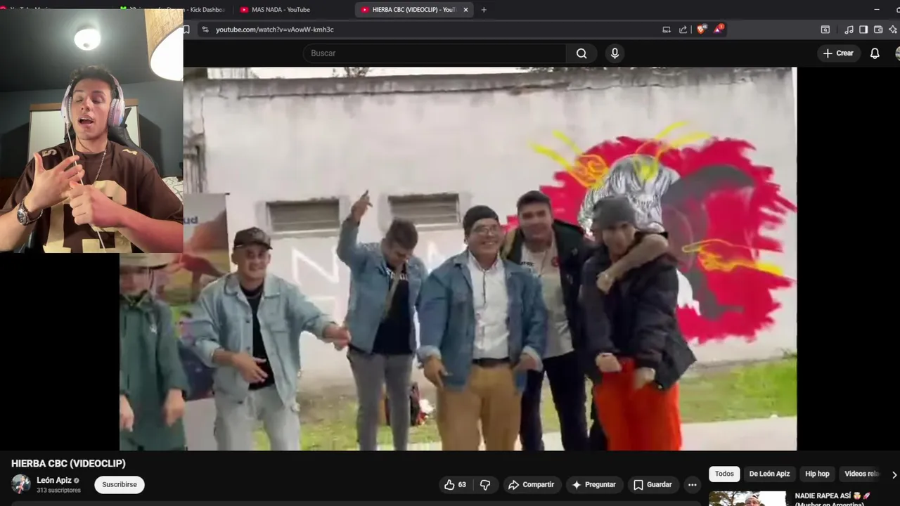Open the Leo AI sparkle icon
Viewport: 900px width, 506px height.
[x=893, y=30]
